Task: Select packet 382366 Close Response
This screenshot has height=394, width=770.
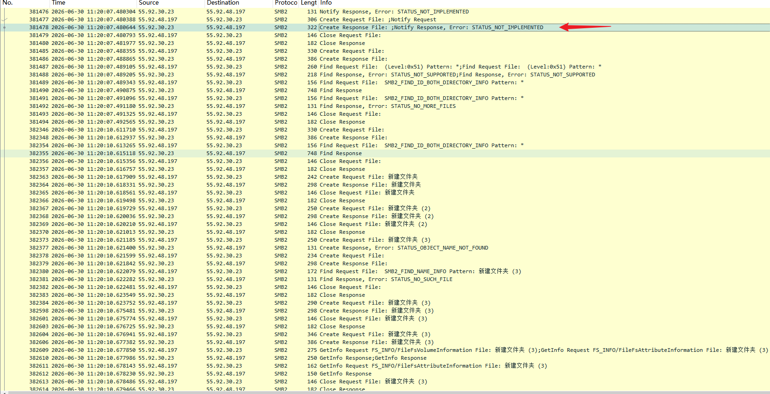Action: pos(385,200)
